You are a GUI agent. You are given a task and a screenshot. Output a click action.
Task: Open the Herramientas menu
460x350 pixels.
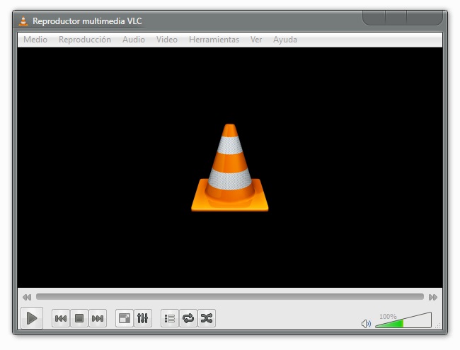(214, 40)
